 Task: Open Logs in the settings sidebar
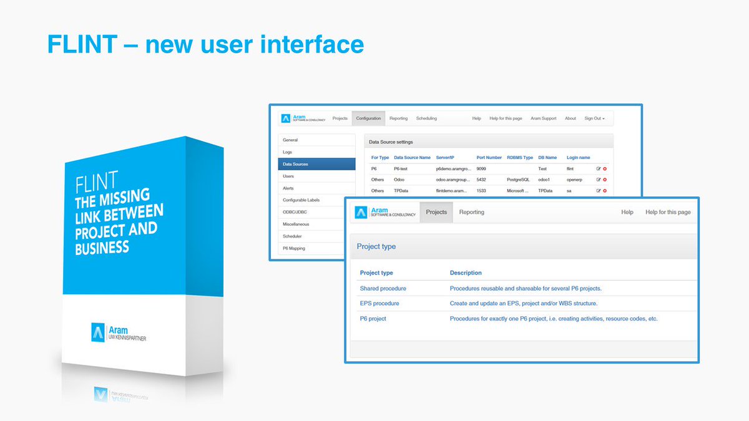point(317,152)
